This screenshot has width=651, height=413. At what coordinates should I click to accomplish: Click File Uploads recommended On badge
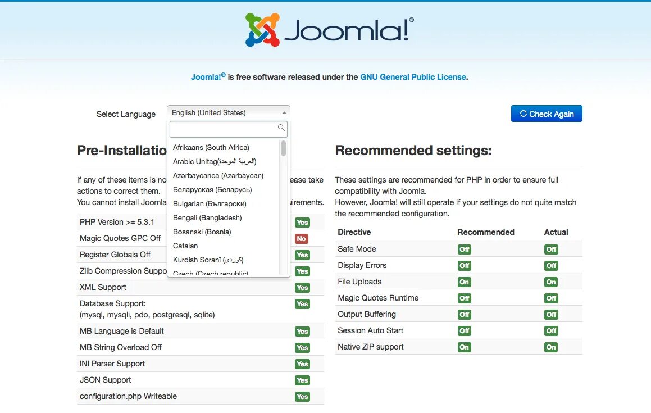tap(464, 282)
